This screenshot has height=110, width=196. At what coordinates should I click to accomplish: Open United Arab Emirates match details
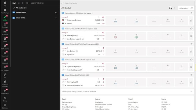pos(74,20)
